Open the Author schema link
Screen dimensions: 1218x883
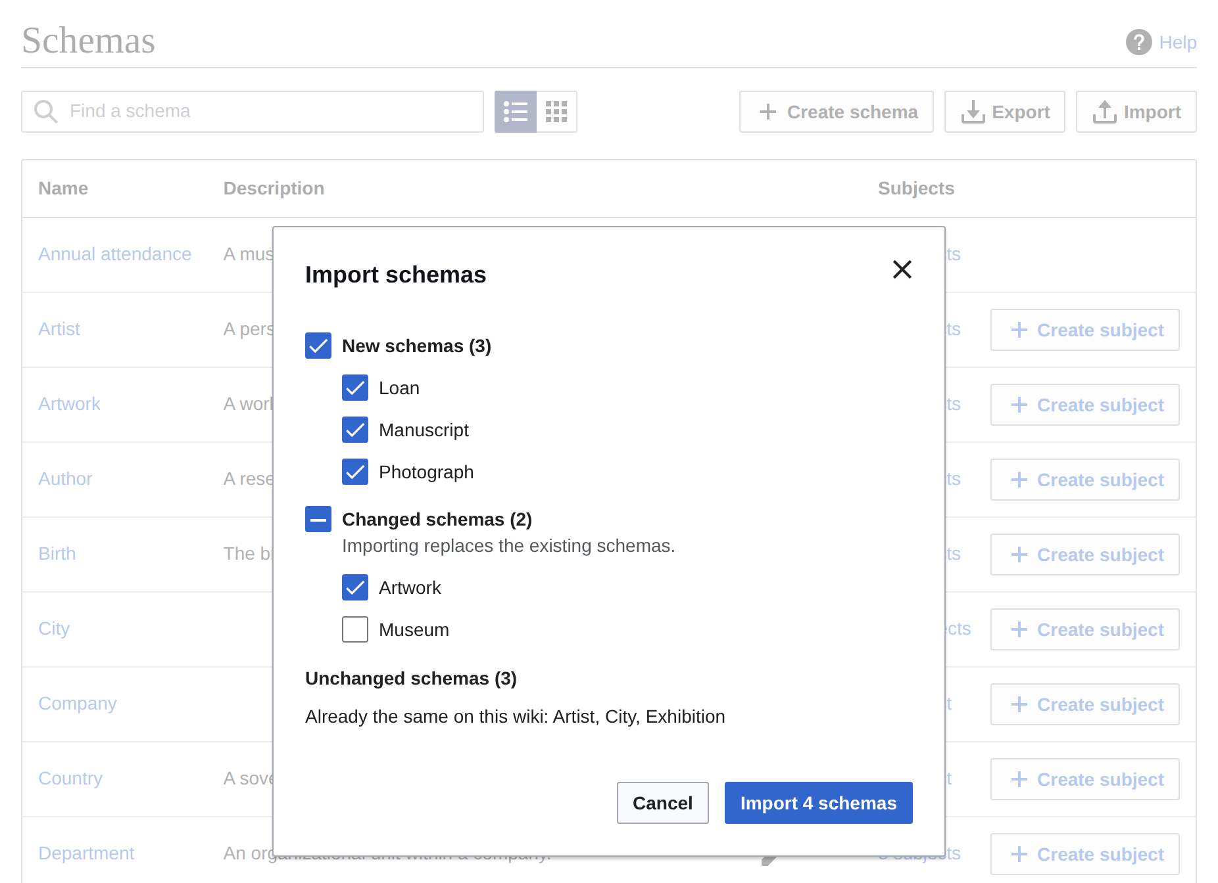(65, 479)
